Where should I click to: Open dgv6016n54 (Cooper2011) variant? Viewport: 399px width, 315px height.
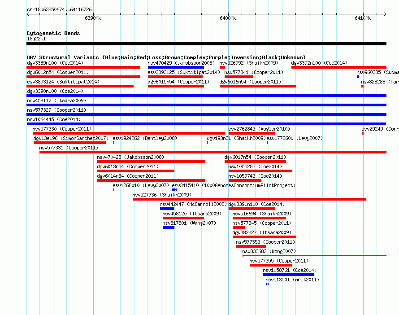[258, 86]
